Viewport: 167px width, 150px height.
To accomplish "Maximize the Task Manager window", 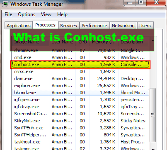I will [x=141, y=2].
